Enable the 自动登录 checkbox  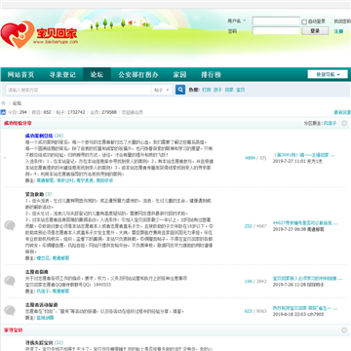(304, 22)
